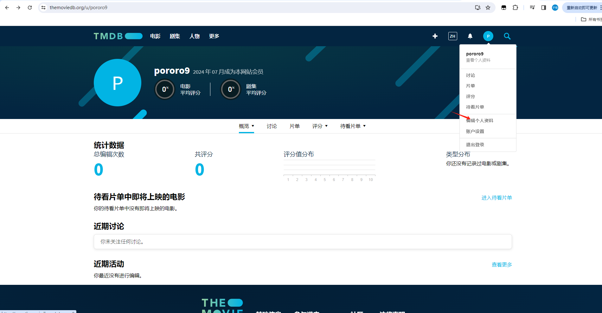The height and width of the screenshot is (313, 602).
Task: Reload the page
Action: [x=30, y=8]
